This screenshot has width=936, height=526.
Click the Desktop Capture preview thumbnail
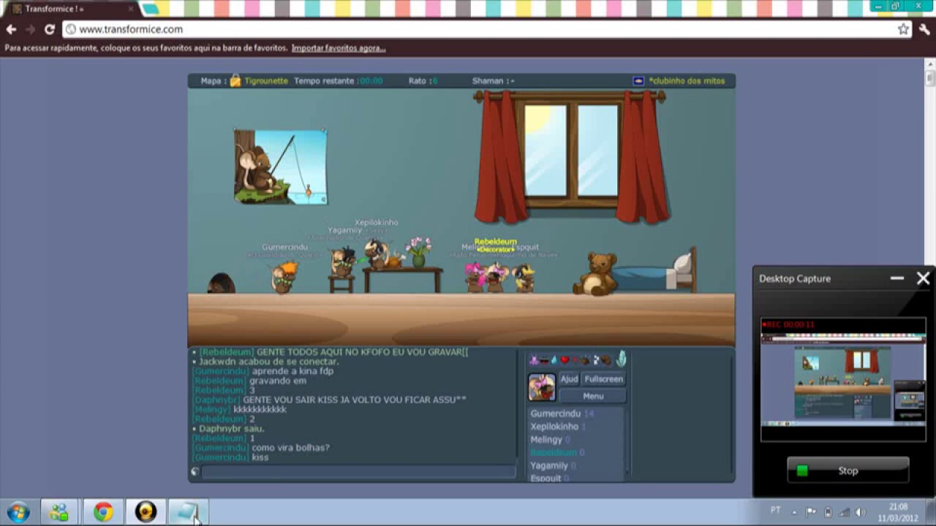(x=843, y=379)
